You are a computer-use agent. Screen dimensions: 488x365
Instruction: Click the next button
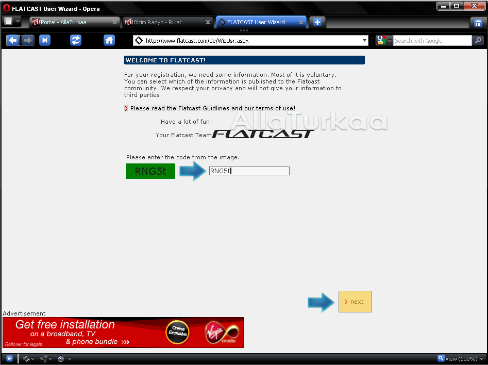point(355,302)
